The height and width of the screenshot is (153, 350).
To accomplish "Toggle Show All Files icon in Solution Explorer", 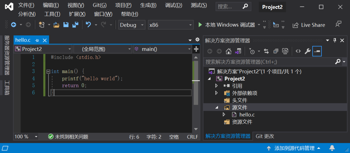I will [285, 51].
